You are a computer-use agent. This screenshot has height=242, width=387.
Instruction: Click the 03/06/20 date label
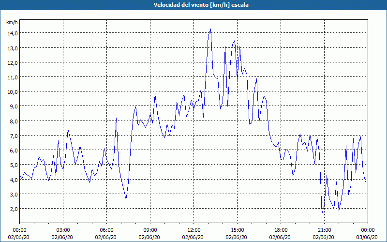(367, 237)
